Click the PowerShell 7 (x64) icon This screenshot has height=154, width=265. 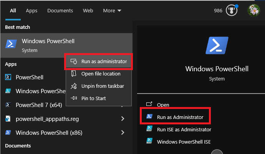click(8, 105)
